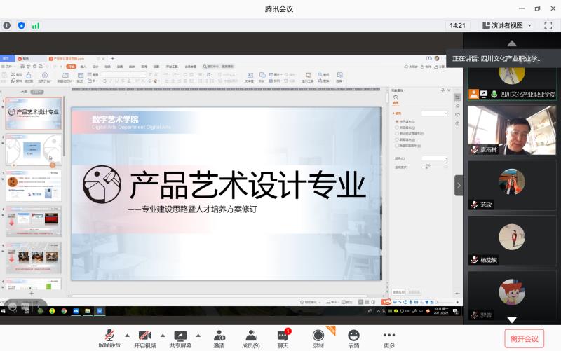561x351 pixels.
Task: Show the members list (成员)
Action: [250, 338]
